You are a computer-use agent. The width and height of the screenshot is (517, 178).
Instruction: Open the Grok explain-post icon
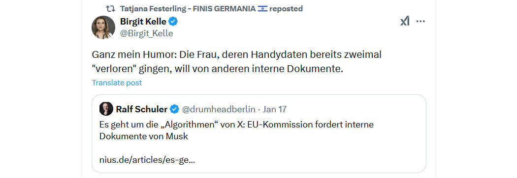(405, 22)
